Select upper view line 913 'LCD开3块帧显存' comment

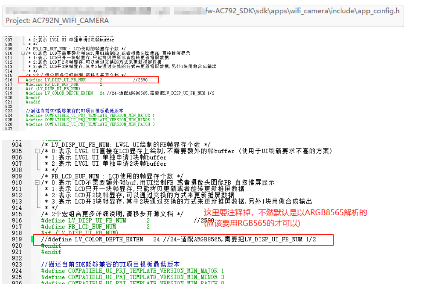click(x=122, y=66)
